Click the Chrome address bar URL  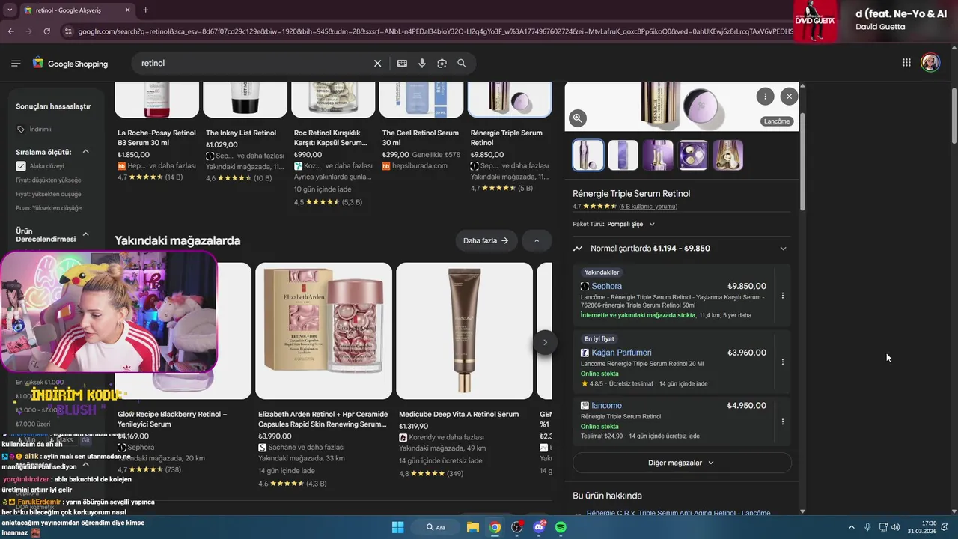434,31
